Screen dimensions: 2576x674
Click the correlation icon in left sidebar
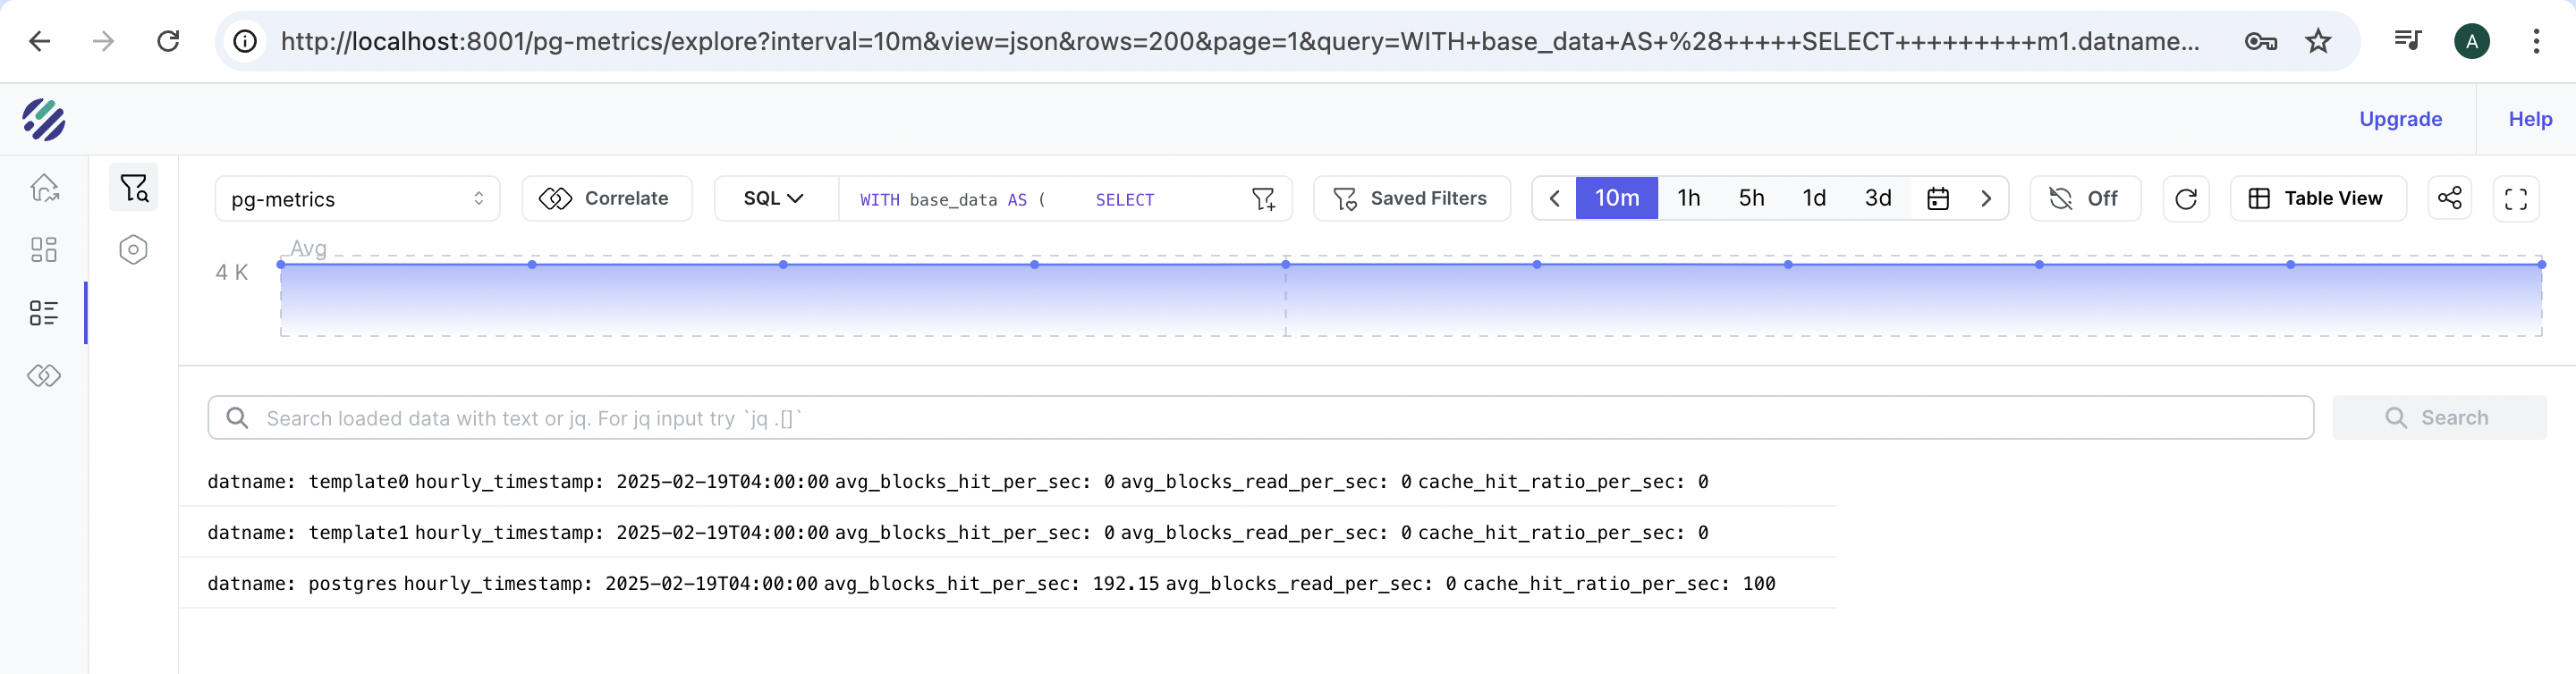point(44,376)
